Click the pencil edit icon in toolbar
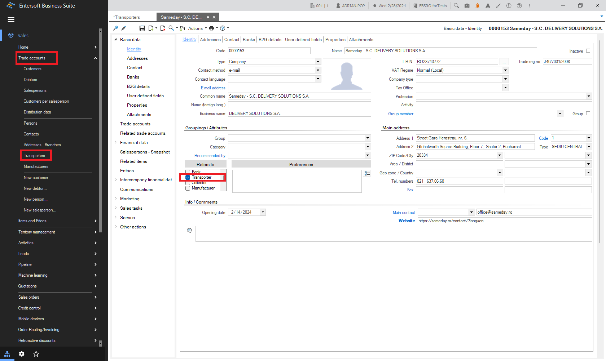Viewport: 606px width, 361px height. tap(124, 28)
